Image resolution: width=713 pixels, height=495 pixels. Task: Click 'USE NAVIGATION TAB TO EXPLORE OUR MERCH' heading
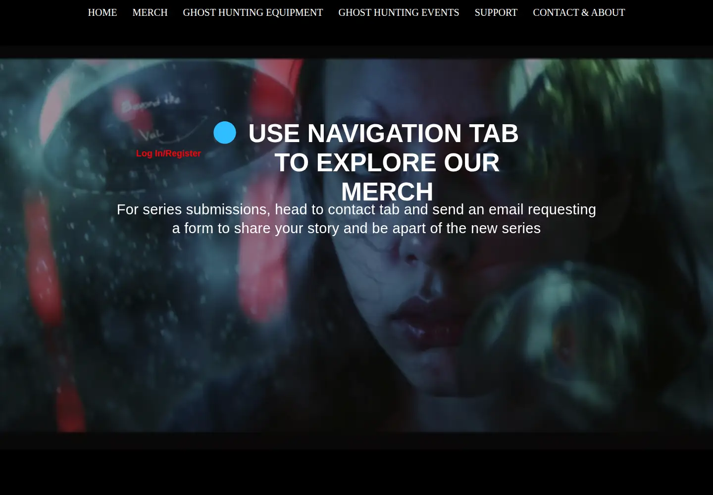coord(384,162)
